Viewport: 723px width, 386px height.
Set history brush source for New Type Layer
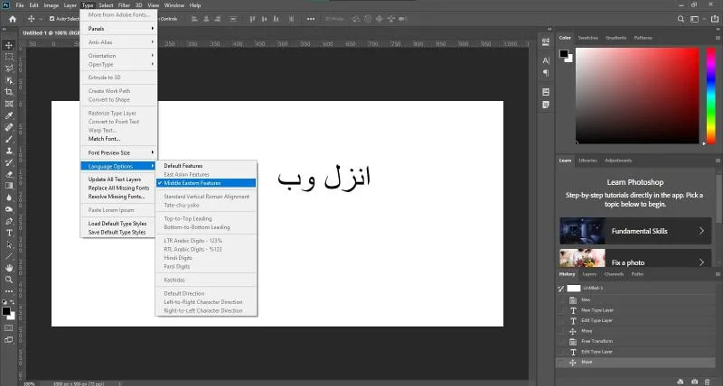click(x=560, y=310)
